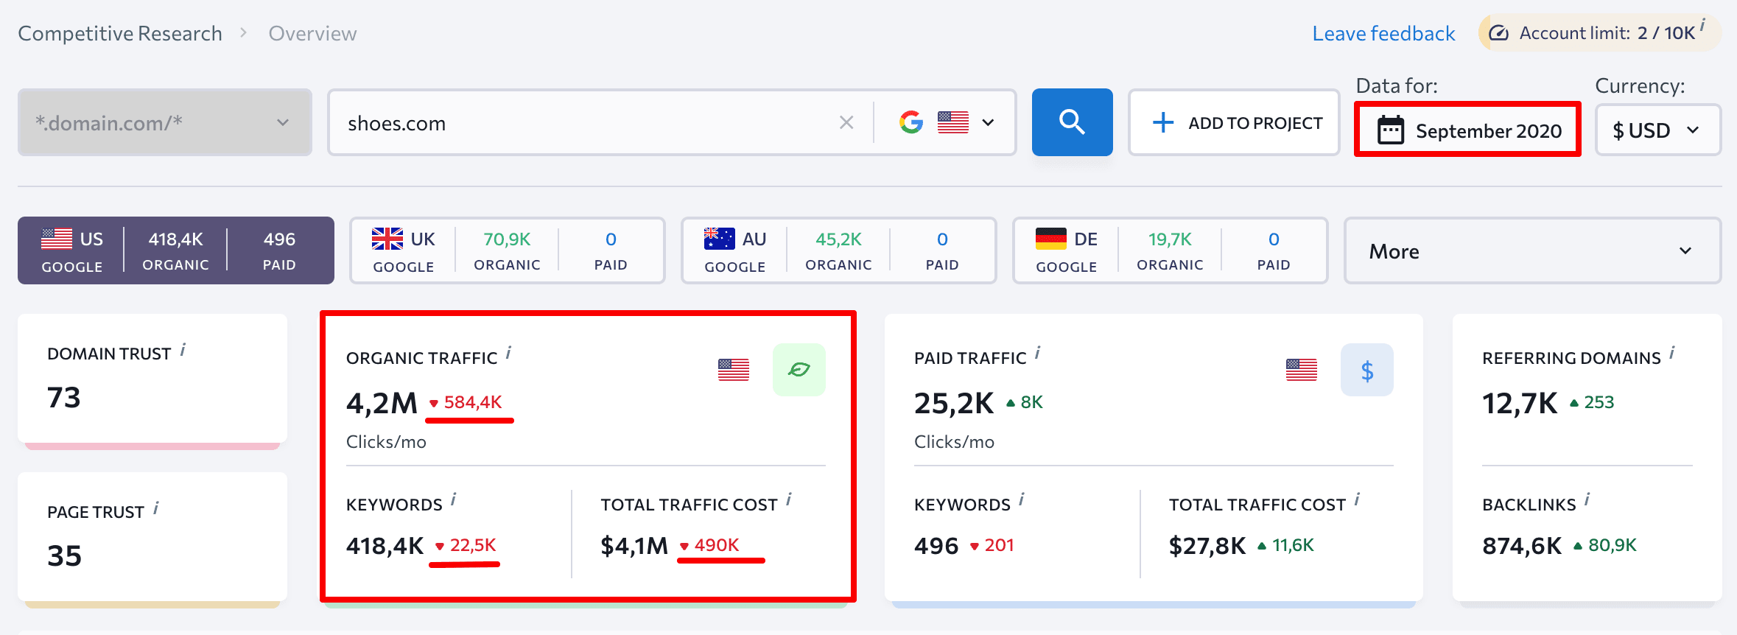The height and width of the screenshot is (635, 1737).
Task: Expand the More countries dropdown
Action: (x=1533, y=250)
